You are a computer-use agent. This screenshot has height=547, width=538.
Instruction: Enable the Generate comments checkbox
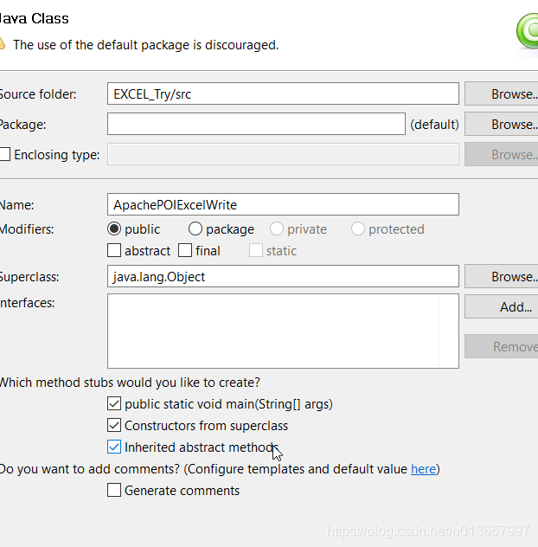coord(114,490)
